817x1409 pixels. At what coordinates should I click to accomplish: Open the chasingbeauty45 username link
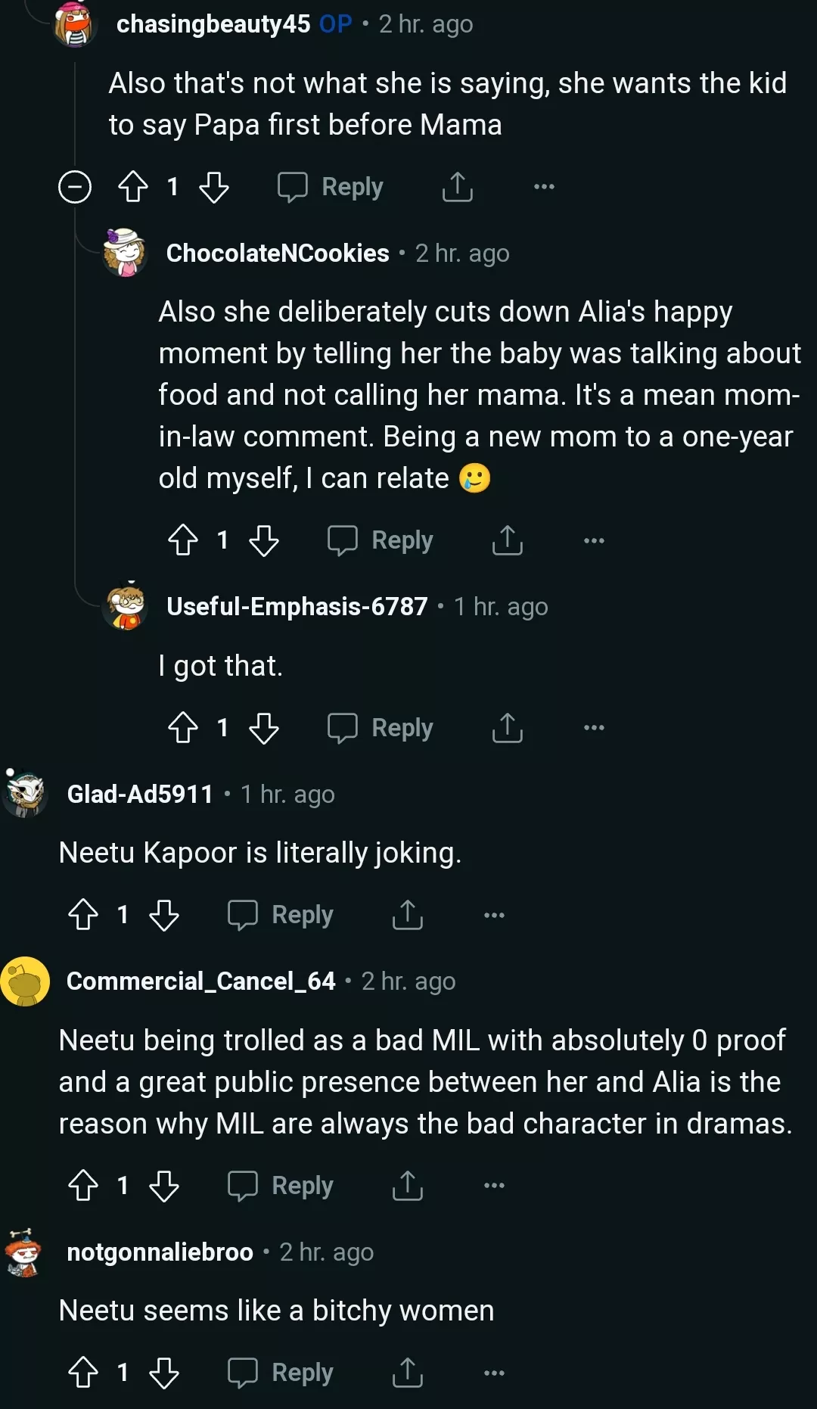tap(213, 24)
